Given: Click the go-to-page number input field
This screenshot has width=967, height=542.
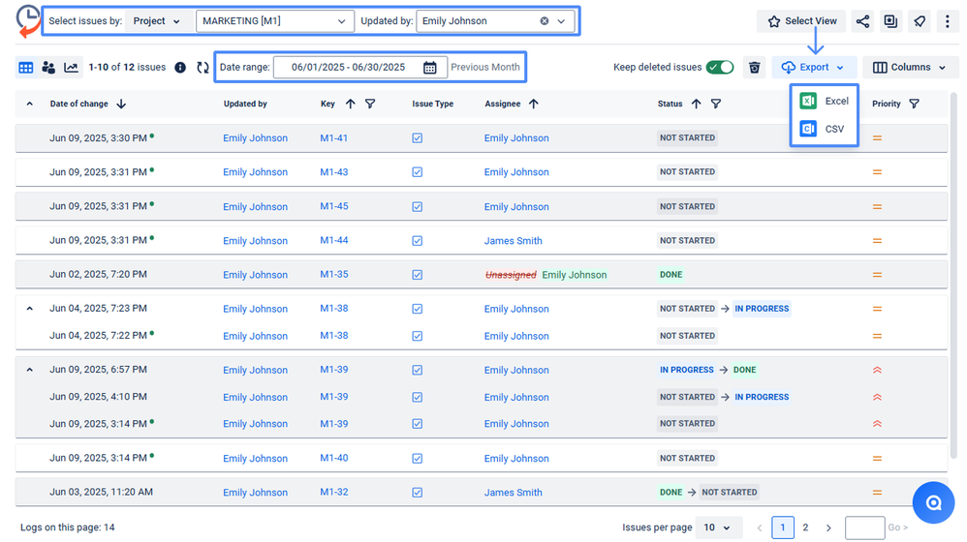Looking at the screenshot, I should click(864, 527).
